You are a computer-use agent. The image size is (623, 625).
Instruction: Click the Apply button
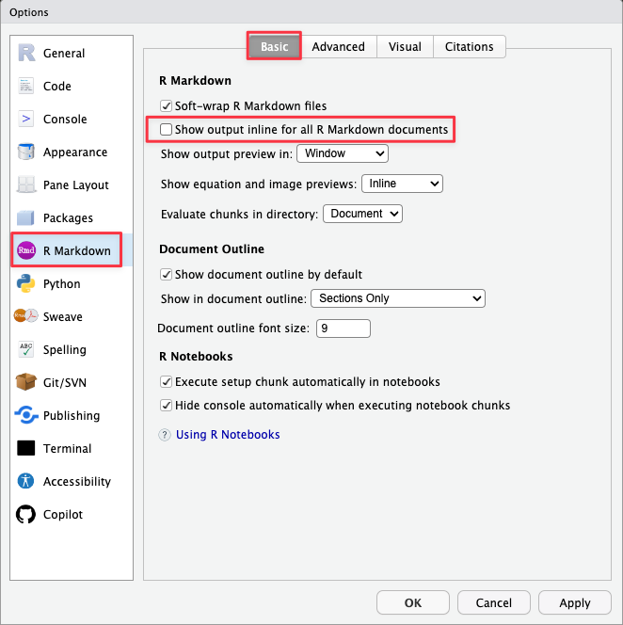[x=574, y=602]
